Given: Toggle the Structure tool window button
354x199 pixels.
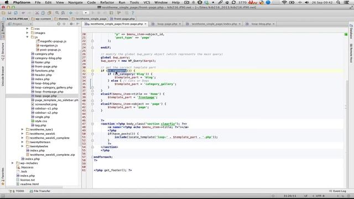Looking at the screenshot, I should (x=3, y=51).
